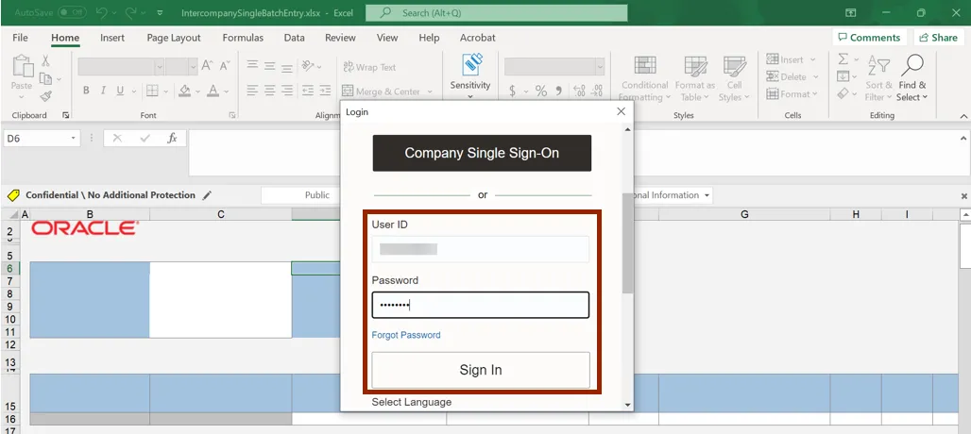This screenshot has width=971, height=434.
Task: Edit the Confidential label pencil icon
Action: click(x=207, y=195)
